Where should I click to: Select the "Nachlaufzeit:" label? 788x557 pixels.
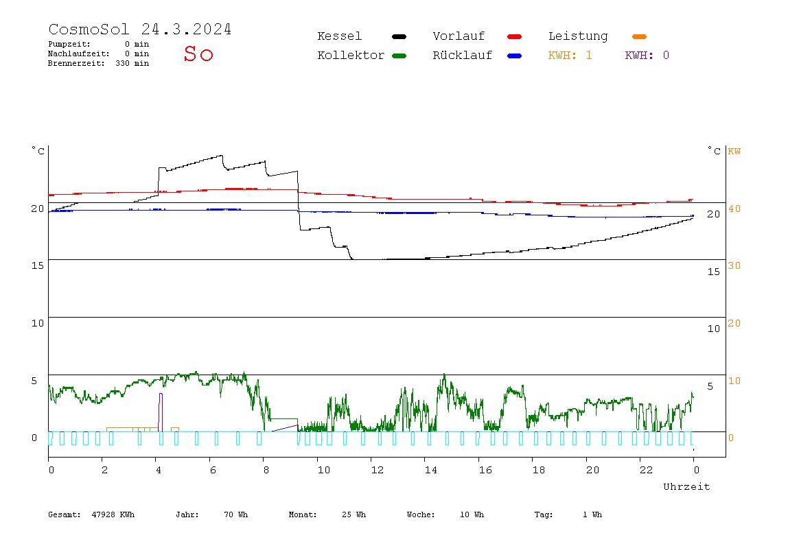[x=79, y=54]
